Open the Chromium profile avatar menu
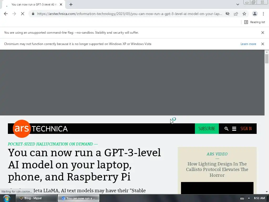Screen dimensions: 269x202 point(255,14)
